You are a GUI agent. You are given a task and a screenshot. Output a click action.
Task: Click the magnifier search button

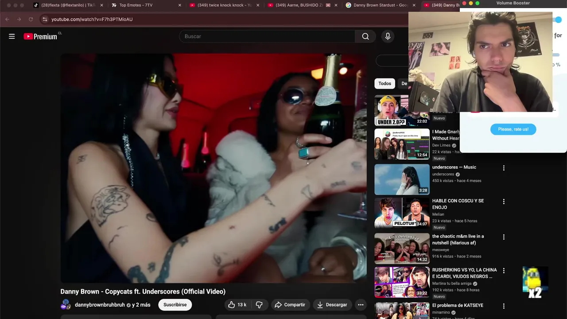365,36
